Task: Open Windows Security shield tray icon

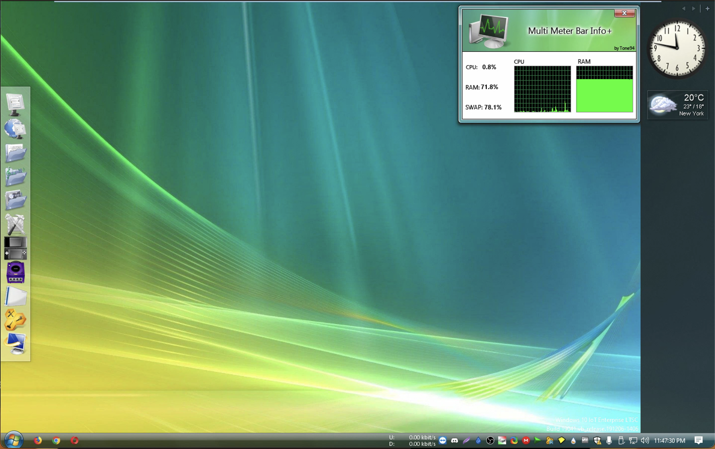Action: pyautogui.click(x=597, y=441)
